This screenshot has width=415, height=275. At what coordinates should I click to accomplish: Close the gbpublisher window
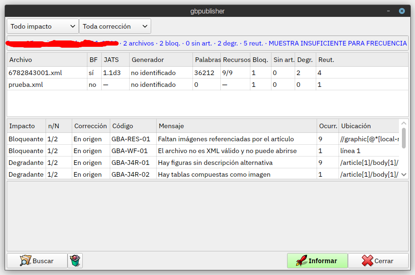[x=402, y=11]
